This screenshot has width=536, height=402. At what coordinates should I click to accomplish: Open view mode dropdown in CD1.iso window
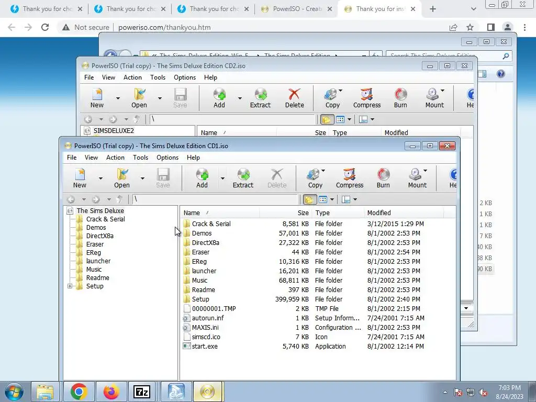[x=332, y=199]
